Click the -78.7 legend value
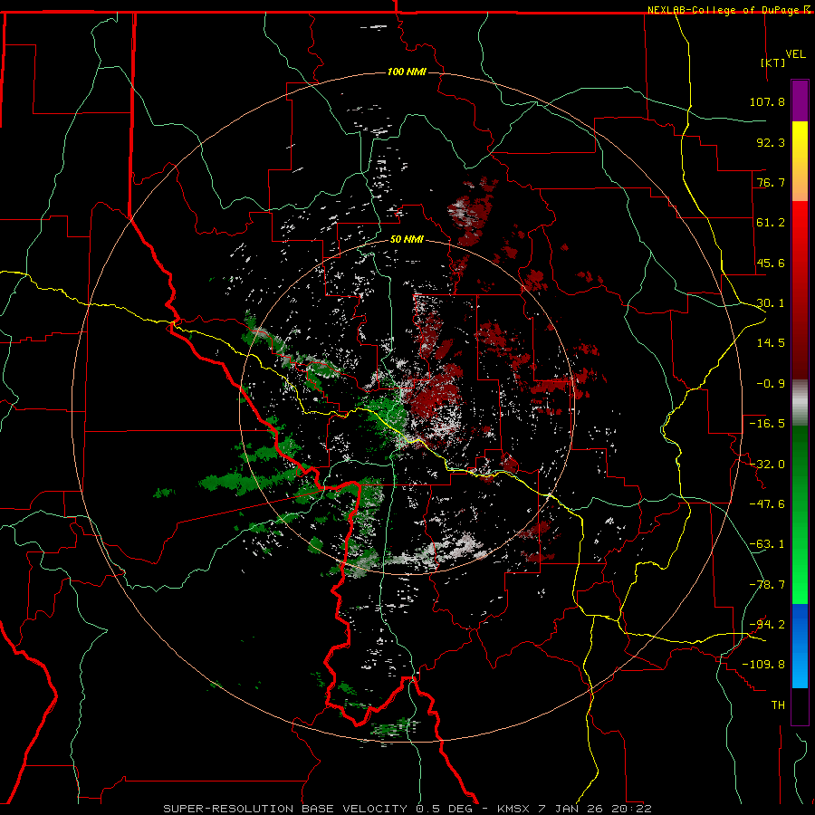The height and width of the screenshot is (815, 815). pos(767,585)
